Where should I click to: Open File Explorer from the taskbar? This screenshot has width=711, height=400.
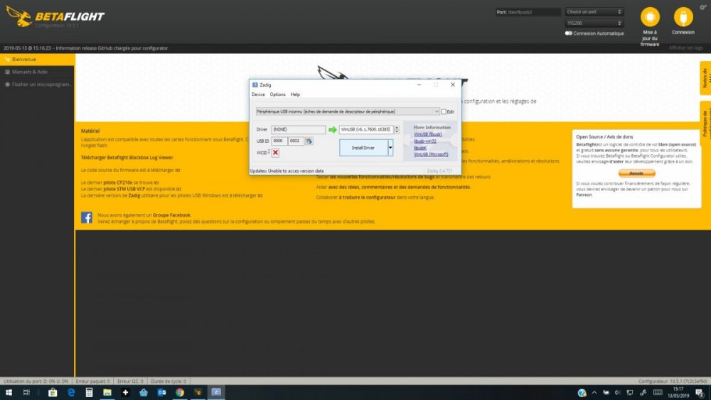click(107, 392)
